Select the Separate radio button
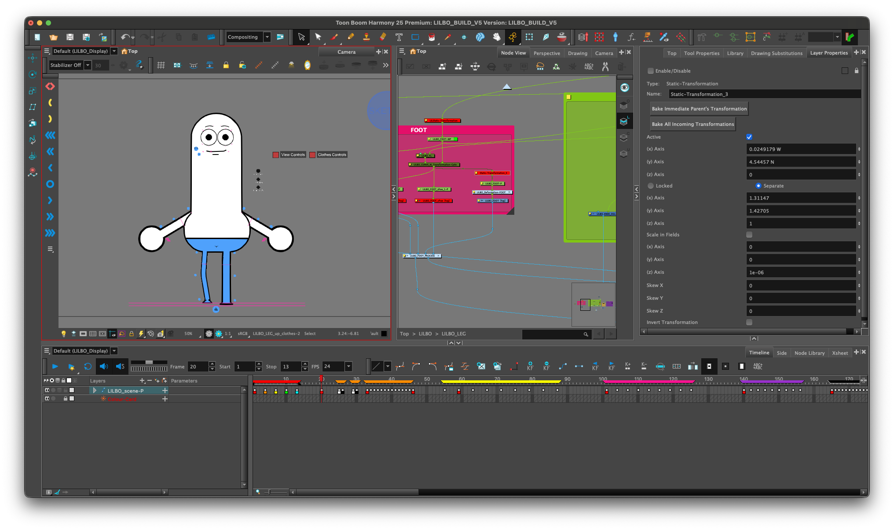 [758, 186]
